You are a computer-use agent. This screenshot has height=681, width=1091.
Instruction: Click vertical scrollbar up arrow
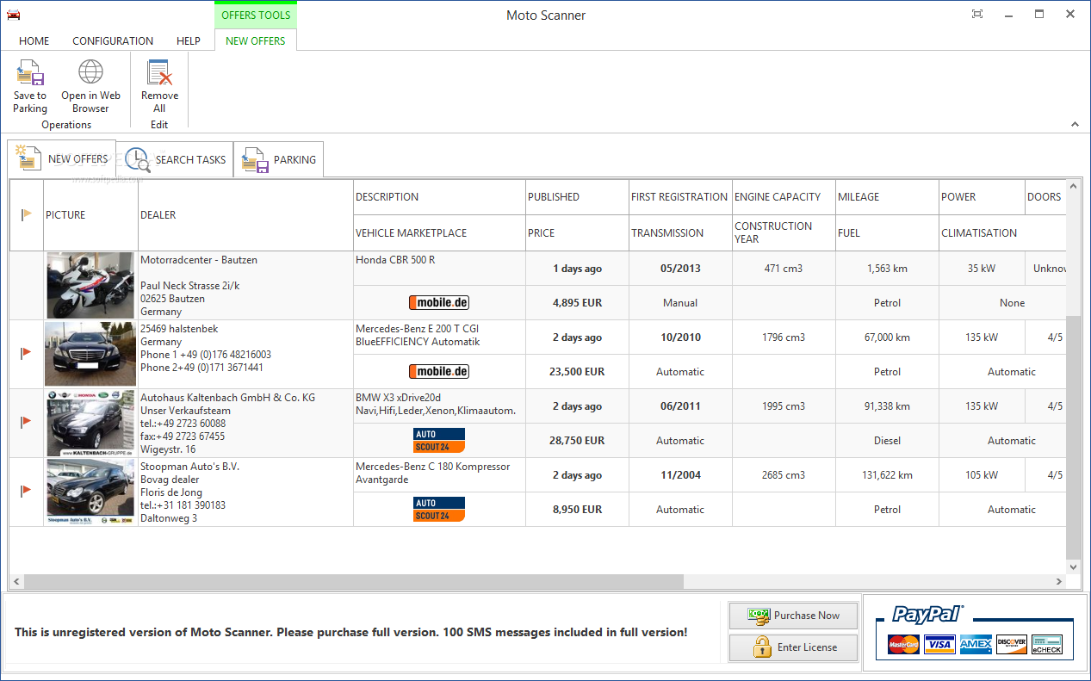click(1073, 187)
